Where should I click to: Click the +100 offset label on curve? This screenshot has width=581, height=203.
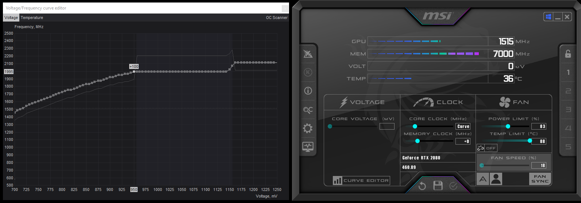point(134,66)
